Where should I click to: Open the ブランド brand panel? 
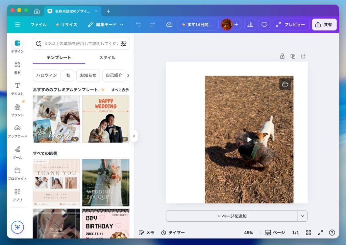pos(17,110)
